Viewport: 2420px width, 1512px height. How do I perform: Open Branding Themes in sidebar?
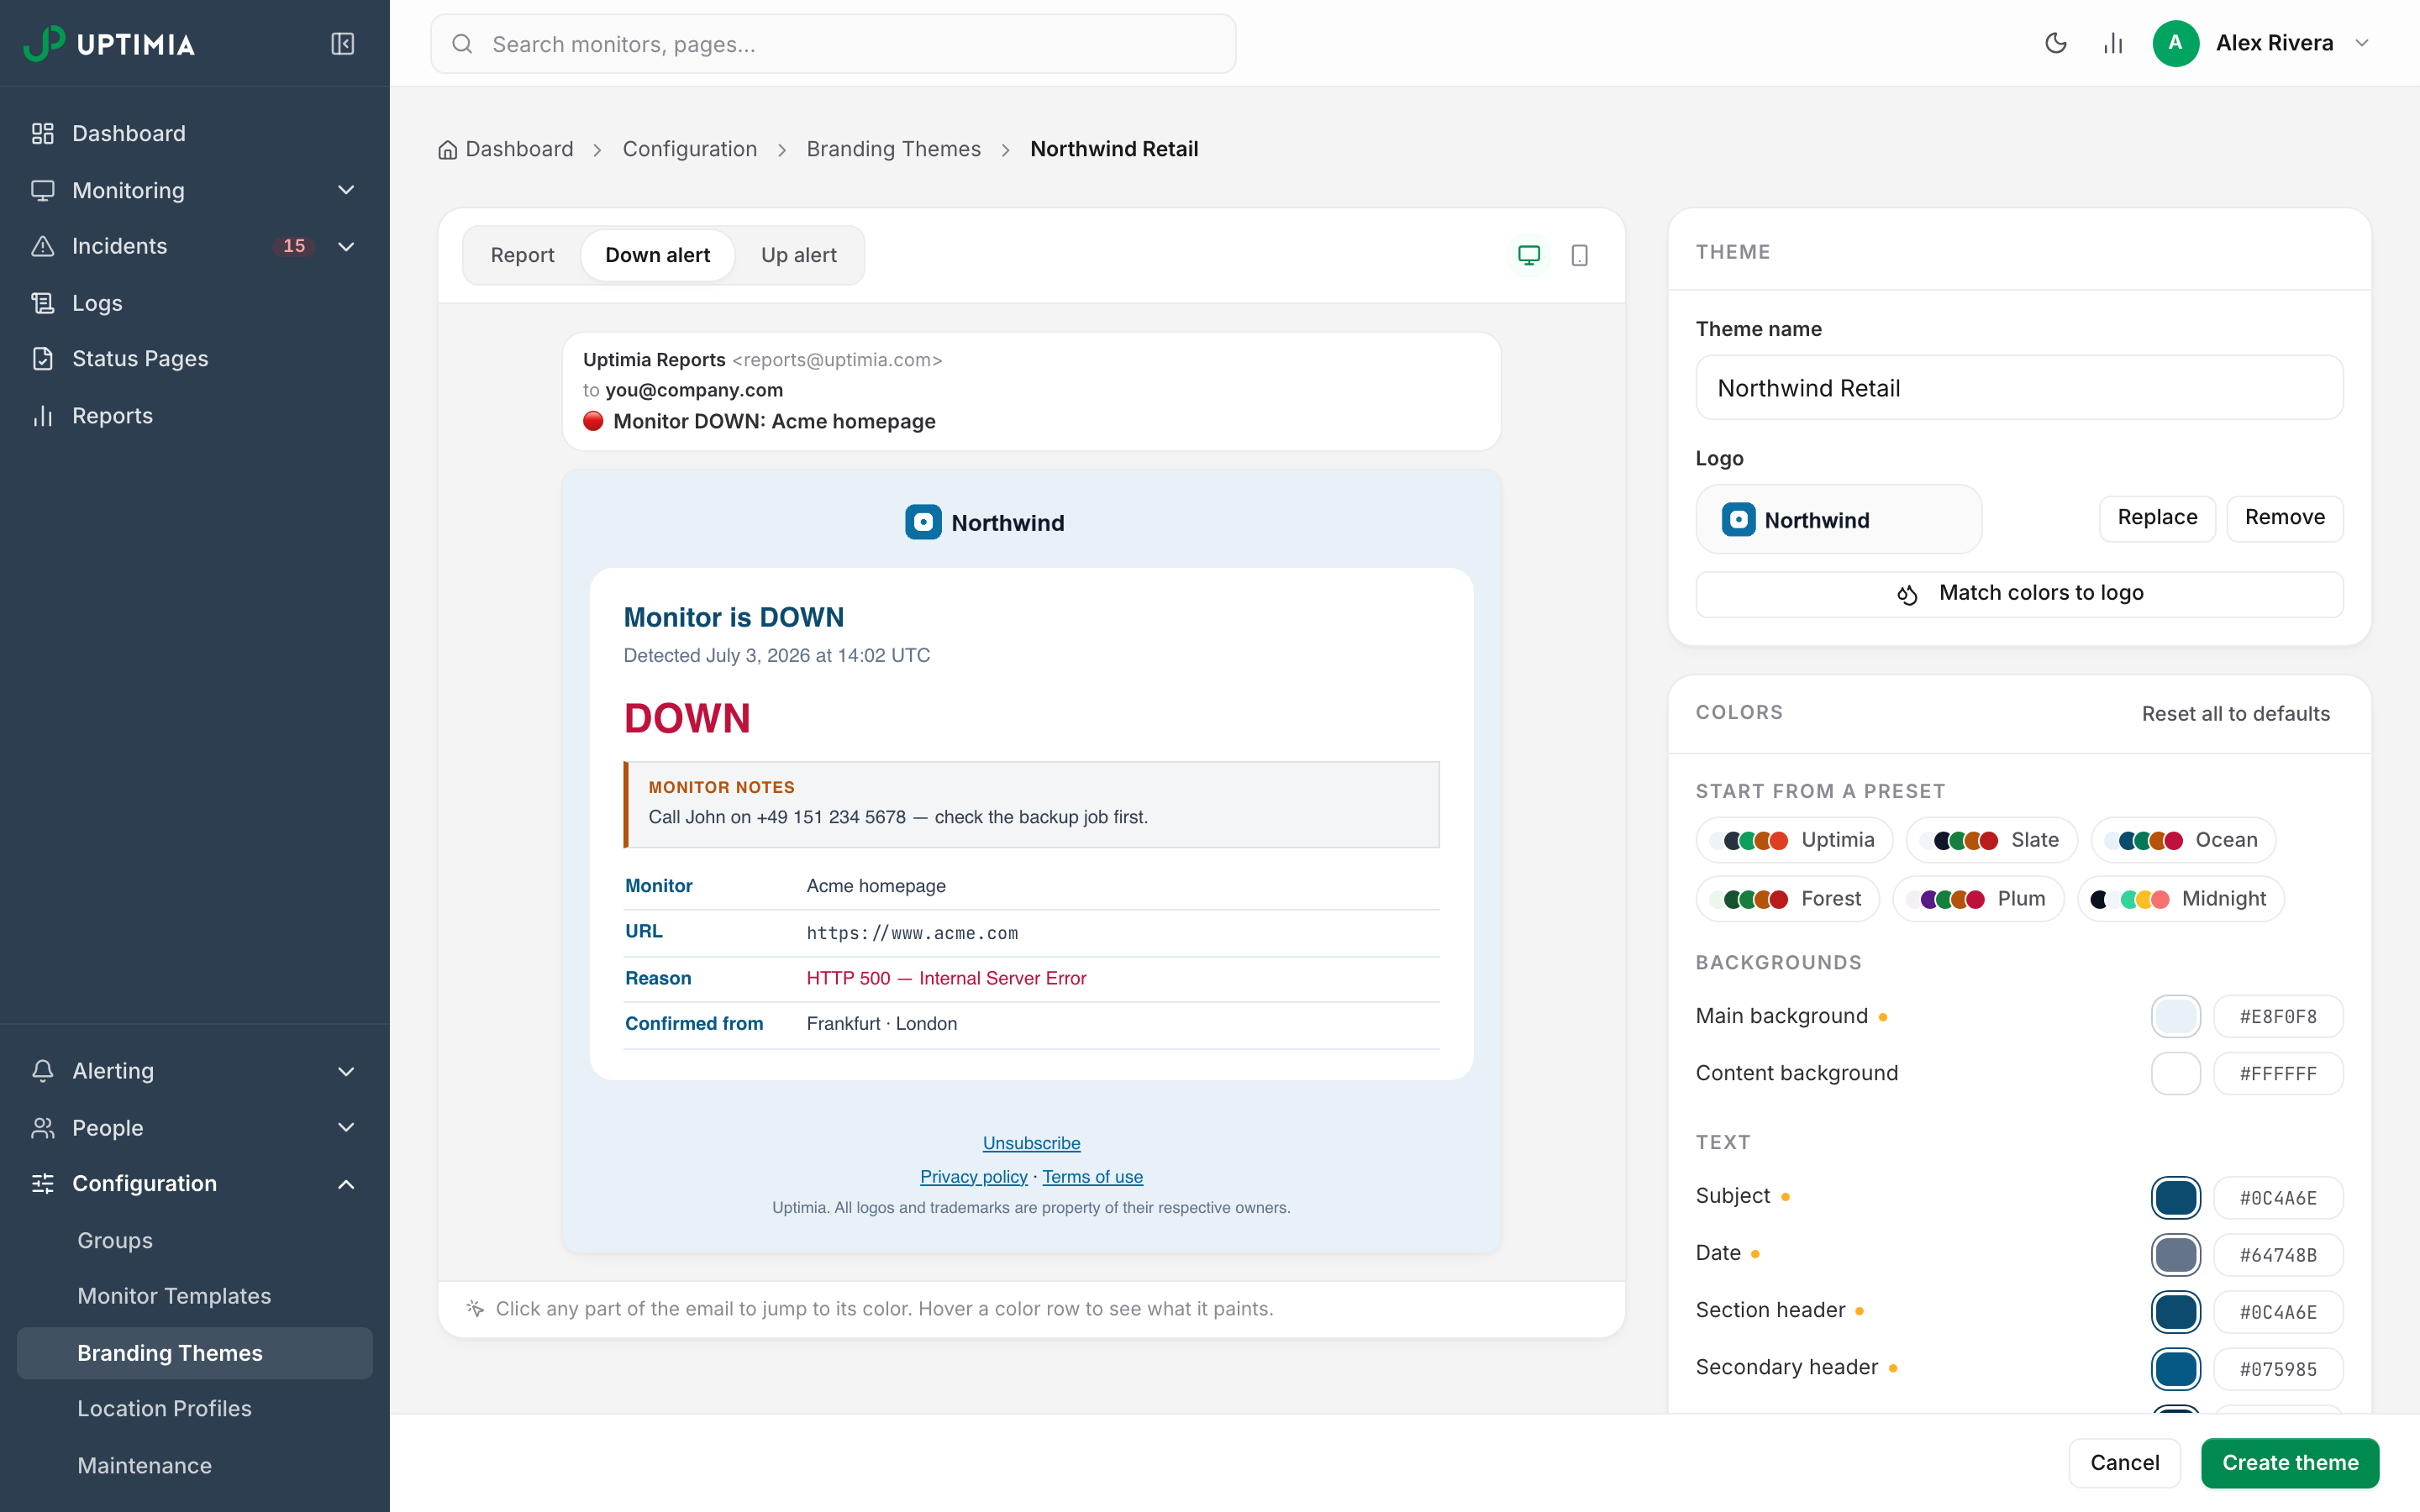pos(194,1352)
